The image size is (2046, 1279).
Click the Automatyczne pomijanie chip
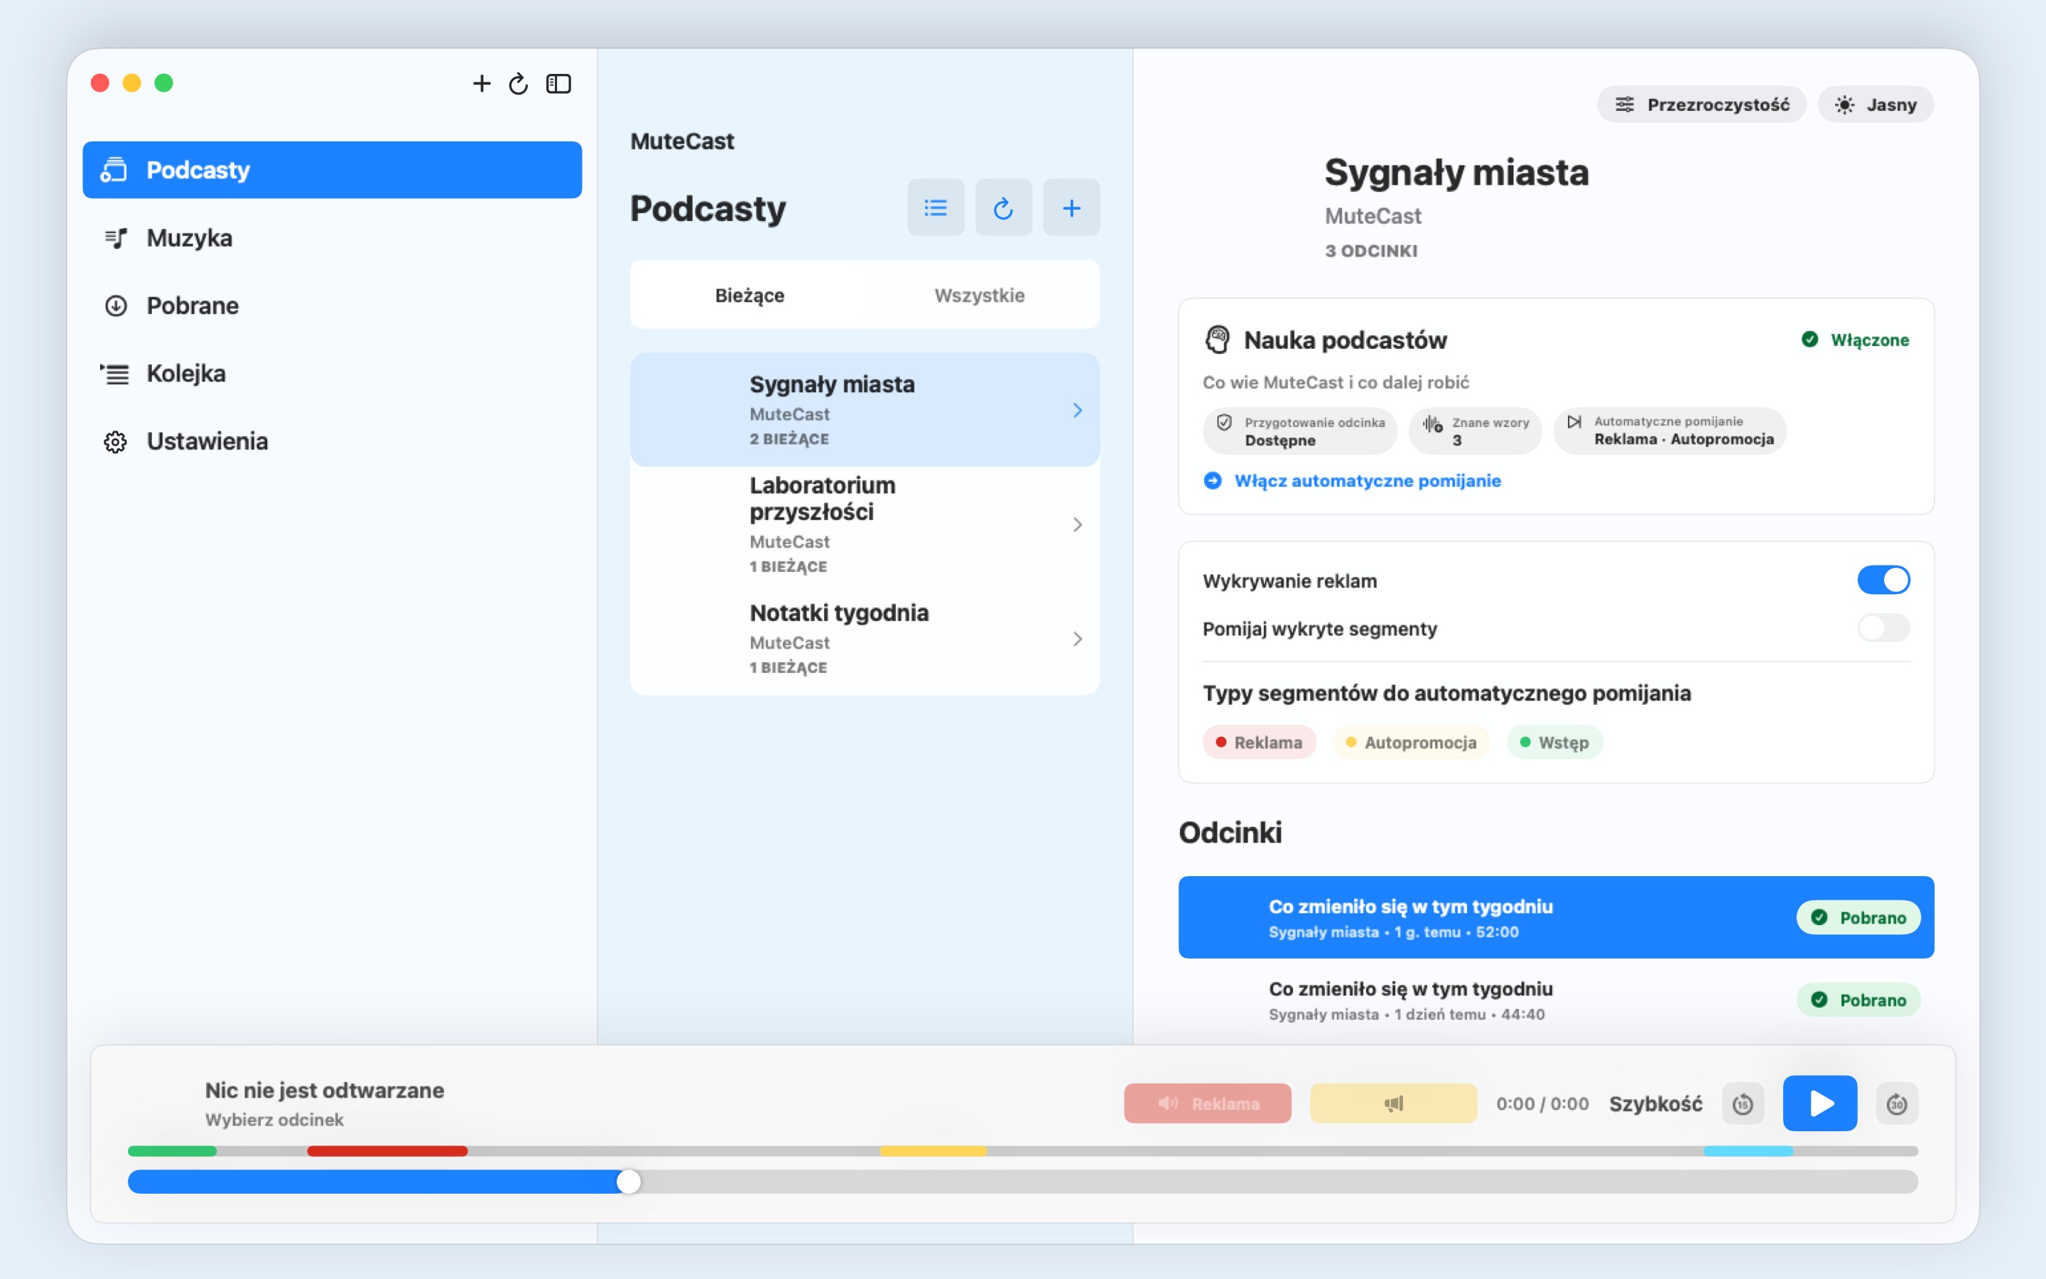pyautogui.click(x=1669, y=431)
